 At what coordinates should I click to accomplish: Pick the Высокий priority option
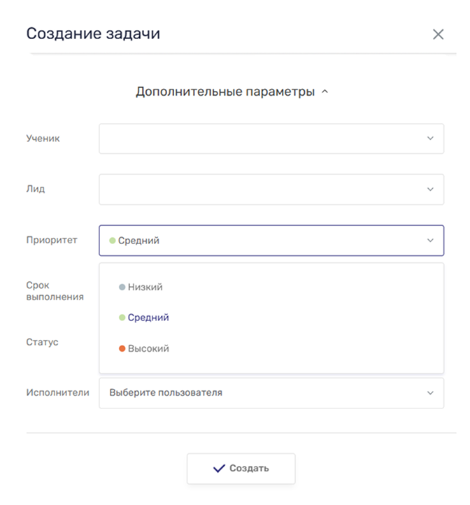pos(148,348)
